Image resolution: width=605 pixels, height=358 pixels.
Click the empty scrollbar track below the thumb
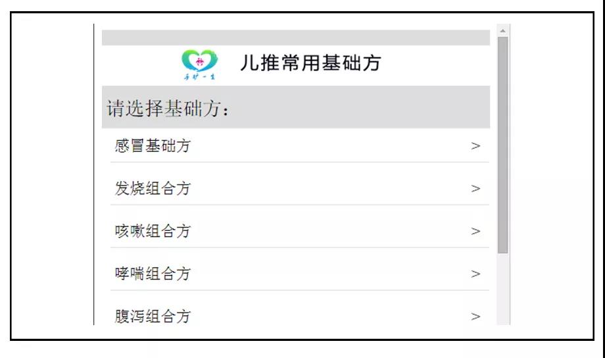tap(503, 290)
